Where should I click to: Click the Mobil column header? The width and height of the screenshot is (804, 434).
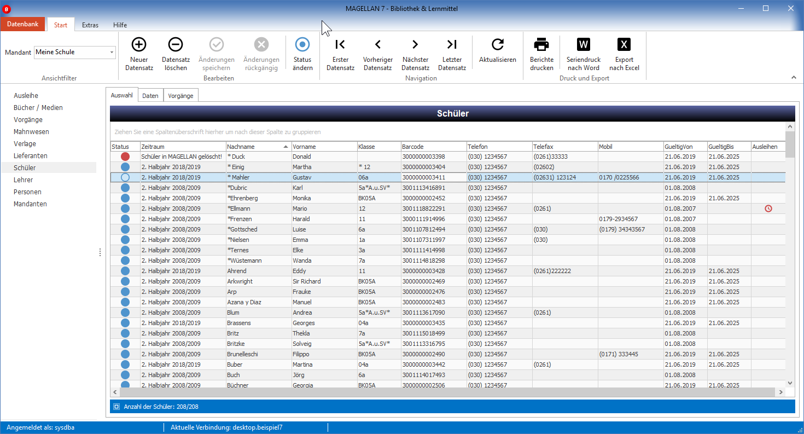click(630, 147)
